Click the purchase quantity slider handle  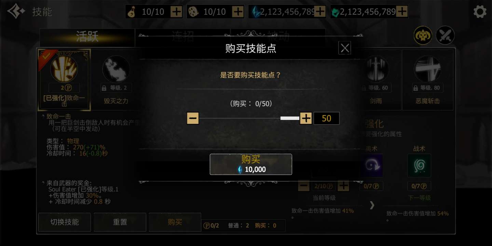coord(290,118)
